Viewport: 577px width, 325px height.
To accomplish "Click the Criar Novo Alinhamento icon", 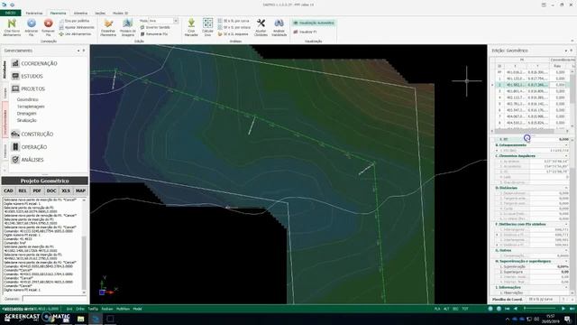I will (12, 24).
